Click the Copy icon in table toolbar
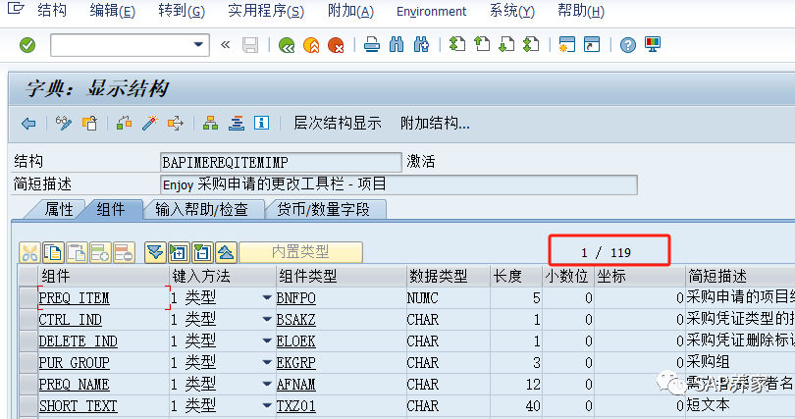 tap(53, 252)
